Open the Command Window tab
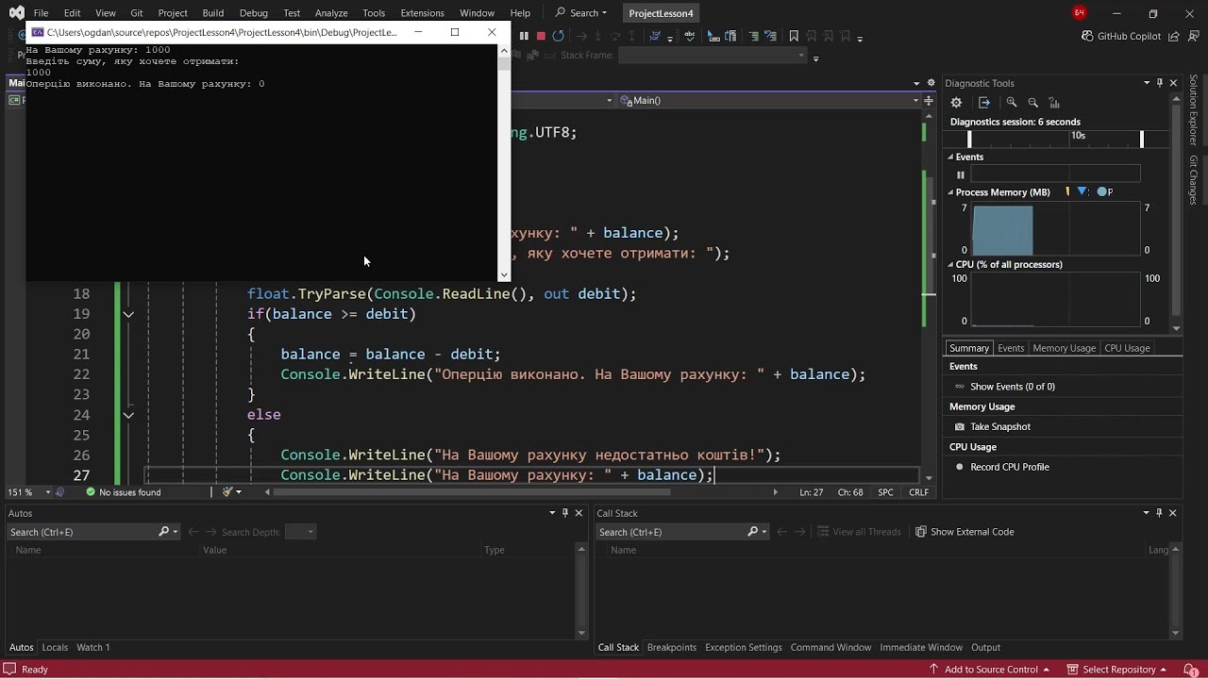This screenshot has height=679, width=1208. click(830, 647)
